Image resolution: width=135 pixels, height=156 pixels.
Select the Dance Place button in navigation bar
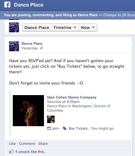[x=37, y=28]
